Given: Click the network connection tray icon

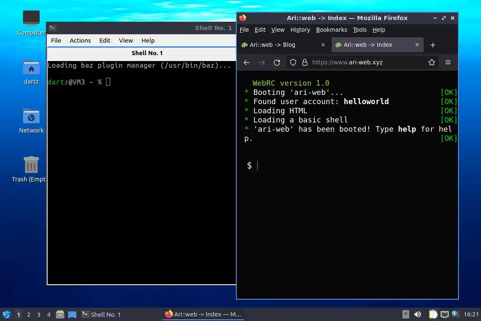Looking at the screenshot, I should coord(444,314).
